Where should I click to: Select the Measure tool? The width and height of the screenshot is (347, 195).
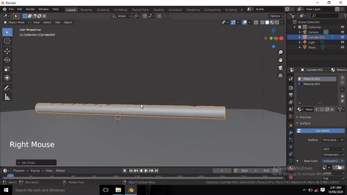[x=7, y=97]
